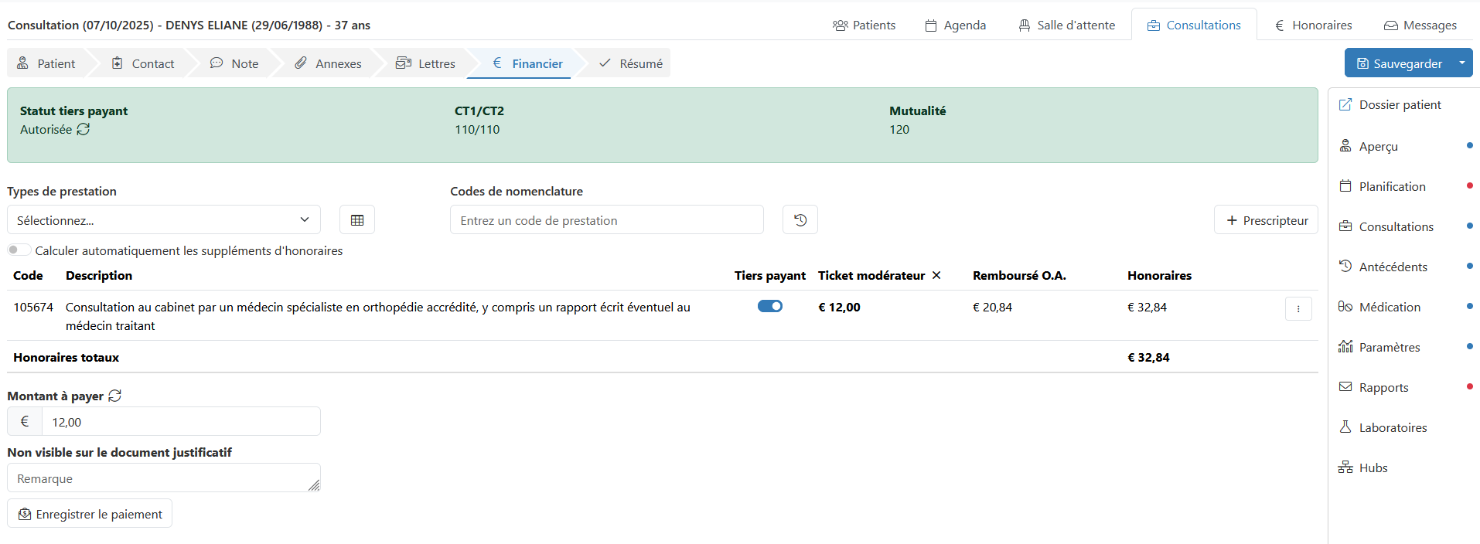Select the Financier step tab
1480x544 pixels.
pos(528,63)
